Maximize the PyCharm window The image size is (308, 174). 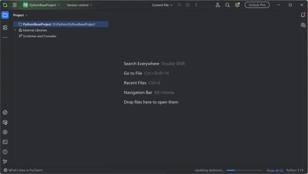(x=290, y=5)
